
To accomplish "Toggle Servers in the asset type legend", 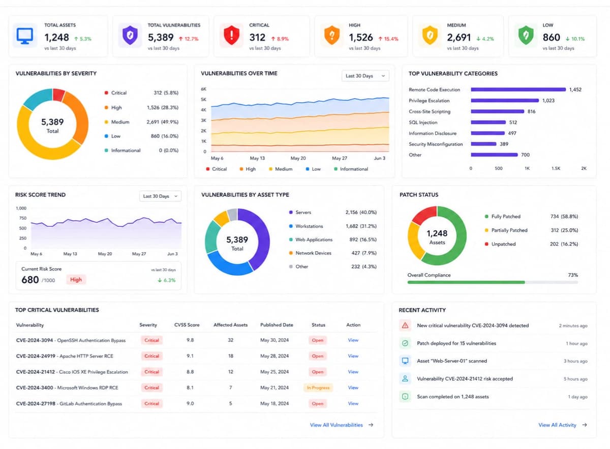I will click(x=300, y=212).
